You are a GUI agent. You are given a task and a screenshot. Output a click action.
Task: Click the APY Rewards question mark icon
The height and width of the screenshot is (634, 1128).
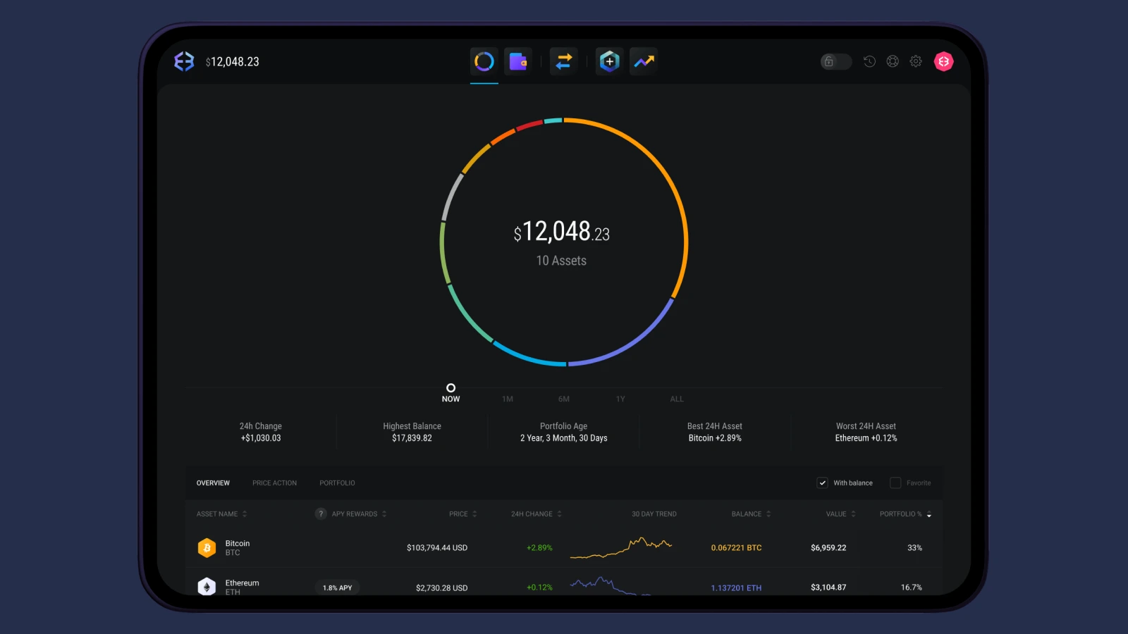coord(321,514)
